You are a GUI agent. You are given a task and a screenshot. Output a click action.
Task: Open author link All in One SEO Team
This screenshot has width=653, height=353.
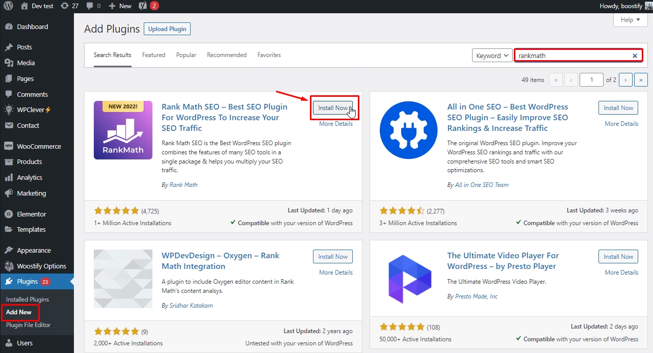[x=482, y=185]
